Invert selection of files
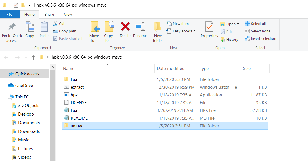Image resolution: width=308 pixels, height=161 pixels. [261, 39]
